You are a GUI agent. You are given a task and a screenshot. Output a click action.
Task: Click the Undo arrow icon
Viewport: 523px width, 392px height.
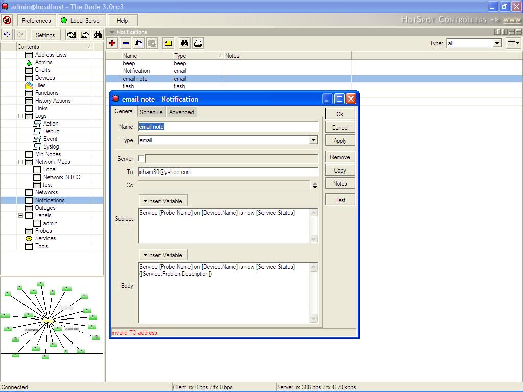coord(7,35)
